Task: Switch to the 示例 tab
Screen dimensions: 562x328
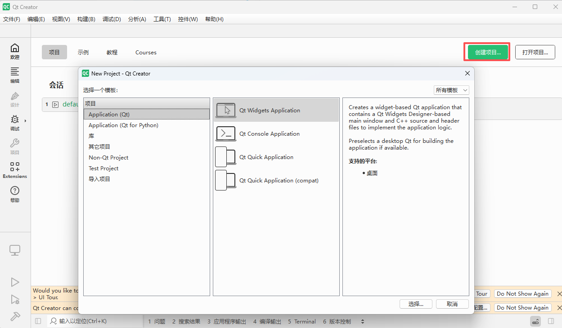Action: click(x=83, y=52)
